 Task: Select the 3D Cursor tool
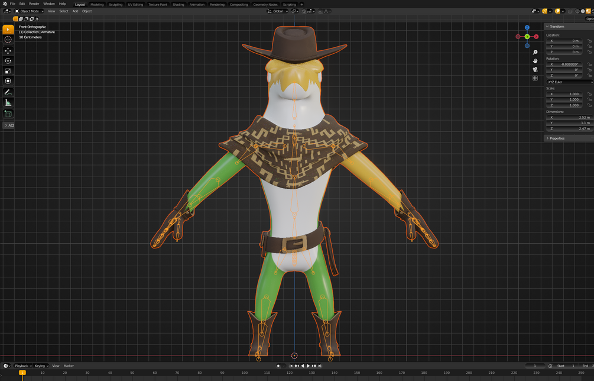point(8,40)
